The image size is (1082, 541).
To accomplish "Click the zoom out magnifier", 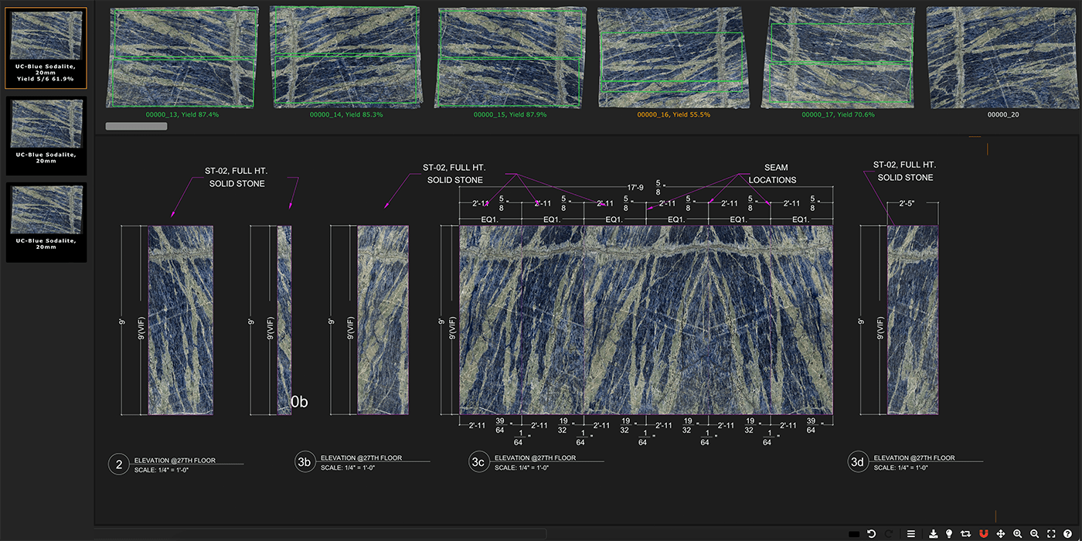I will pos(1034,534).
